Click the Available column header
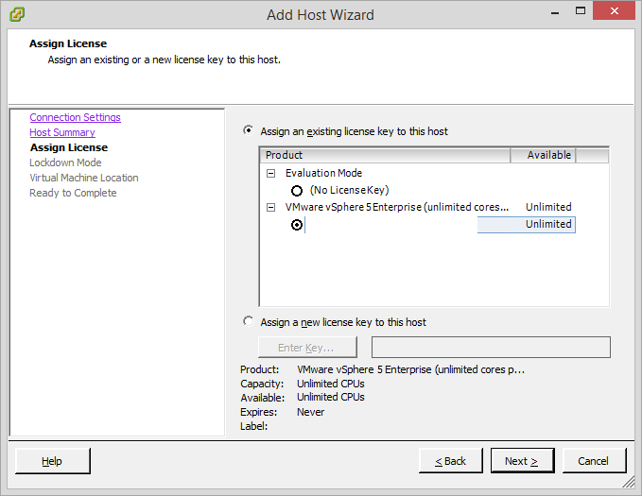Screen dimensions: 642x496 click(x=543, y=155)
